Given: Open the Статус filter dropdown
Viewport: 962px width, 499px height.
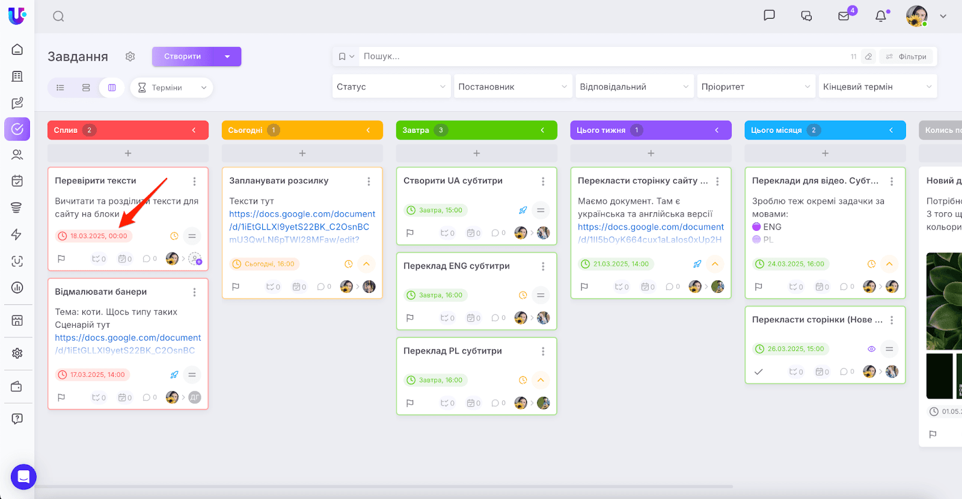Looking at the screenshot, I should click(391, 87).
